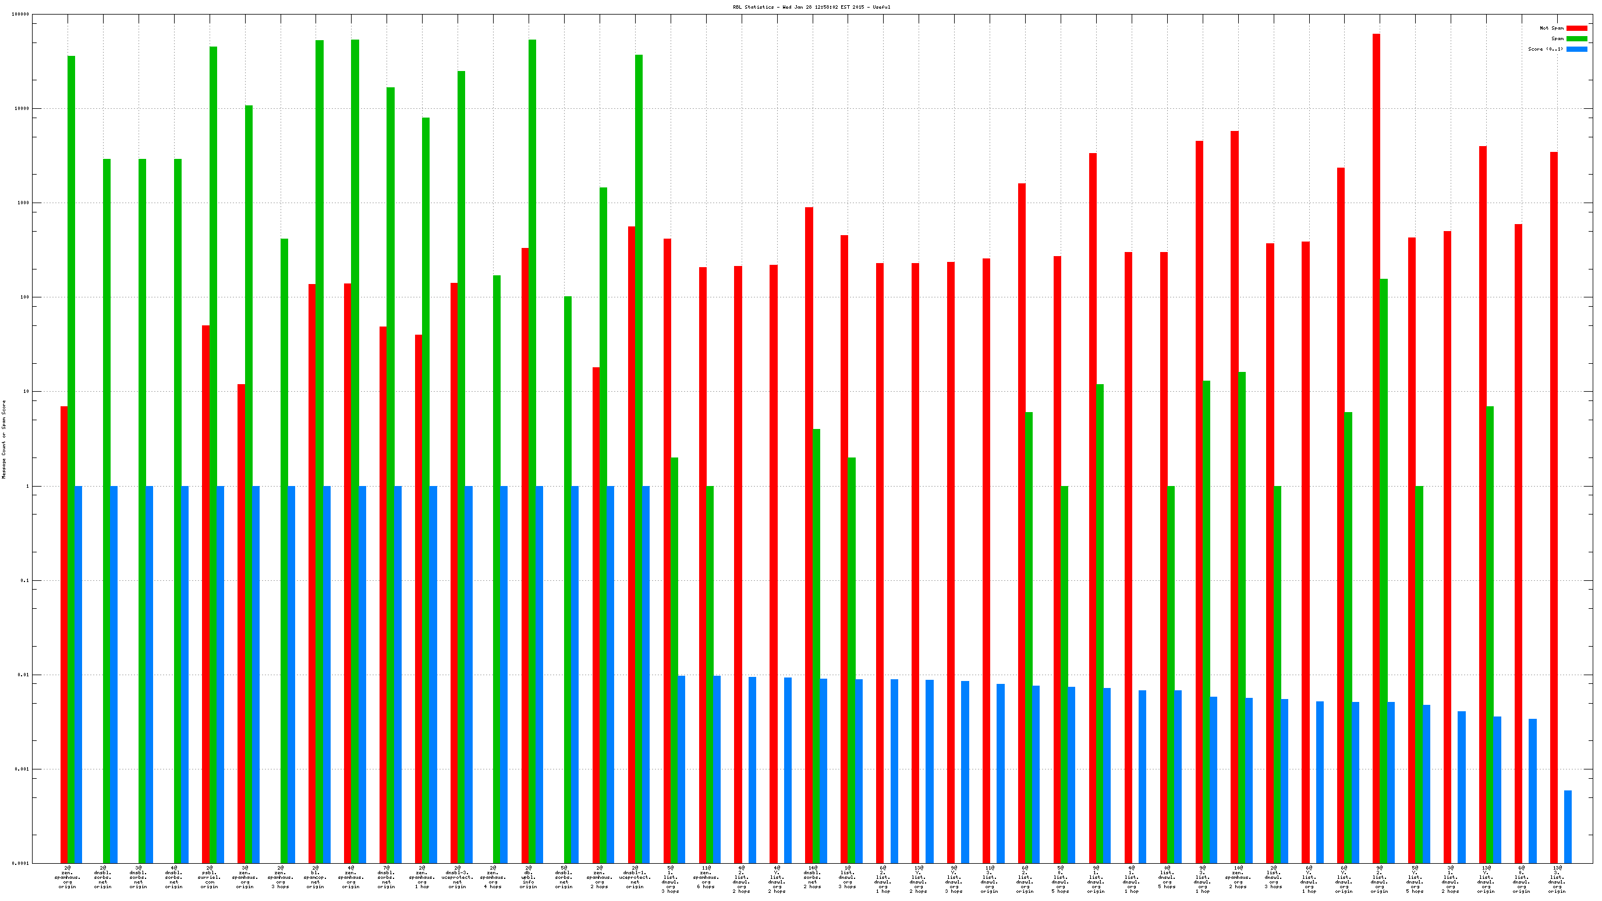Click the dnsbl-1.uceprotect.net origin x-axis label
The image size is (1602, 901).
pyautogui.click(x=635, y=877)
